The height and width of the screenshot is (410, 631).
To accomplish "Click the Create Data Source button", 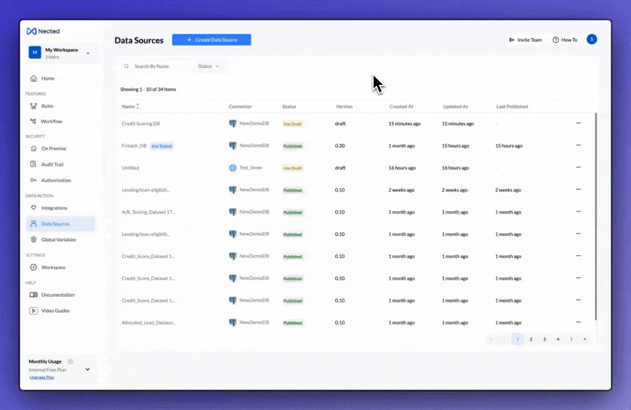I will (x=211, y=40).
